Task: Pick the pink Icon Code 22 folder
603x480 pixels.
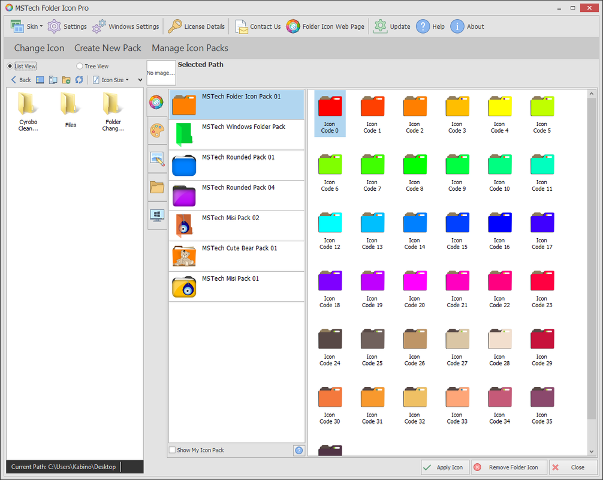Action: click(x=499, y=288)
